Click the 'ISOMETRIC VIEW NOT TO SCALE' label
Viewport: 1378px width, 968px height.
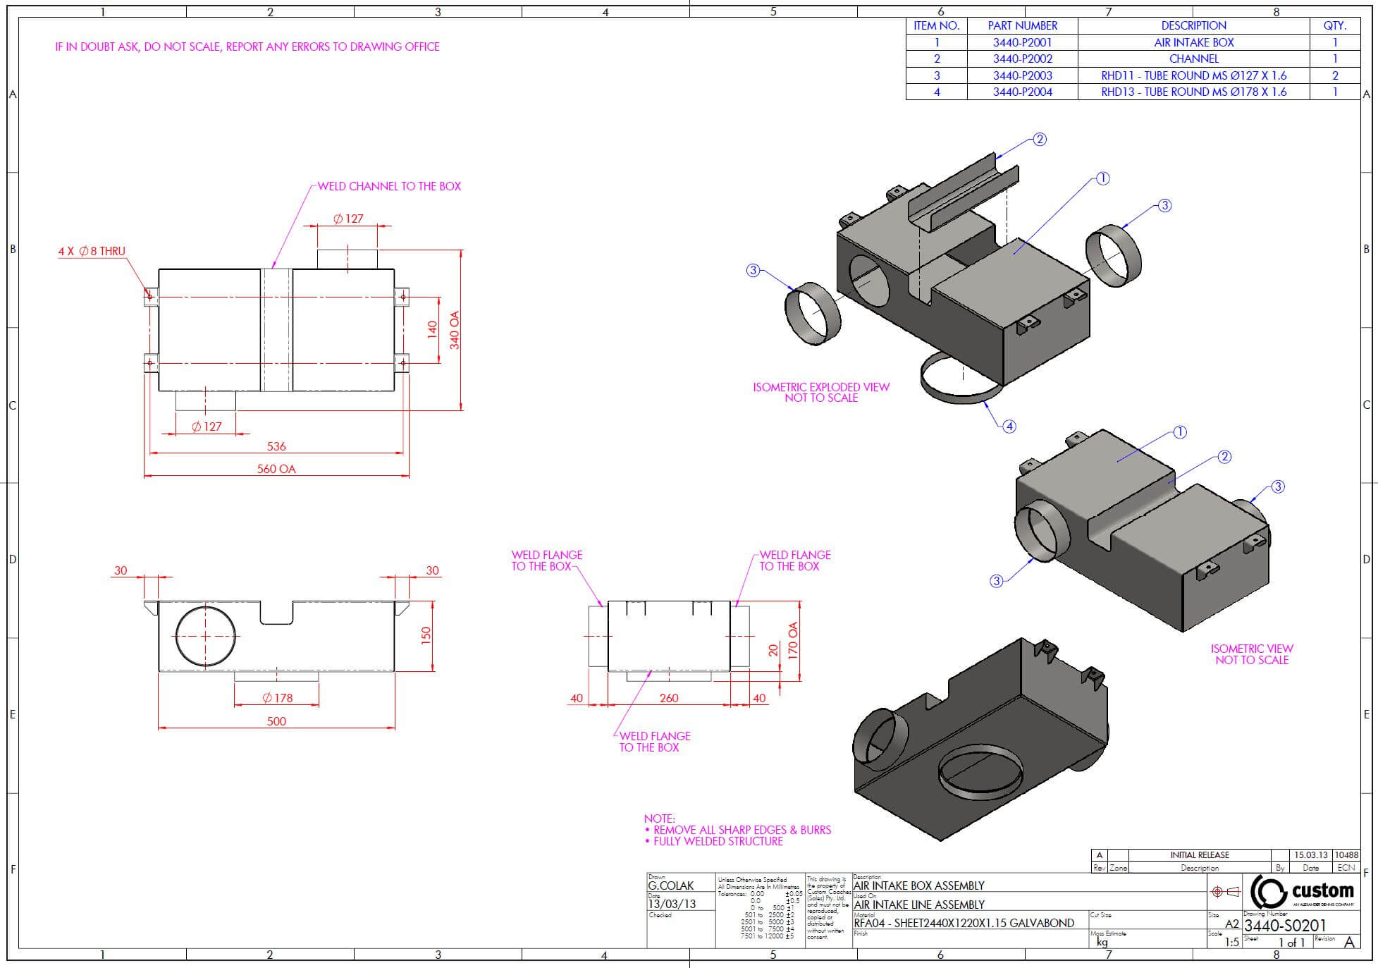[1252, 654]
